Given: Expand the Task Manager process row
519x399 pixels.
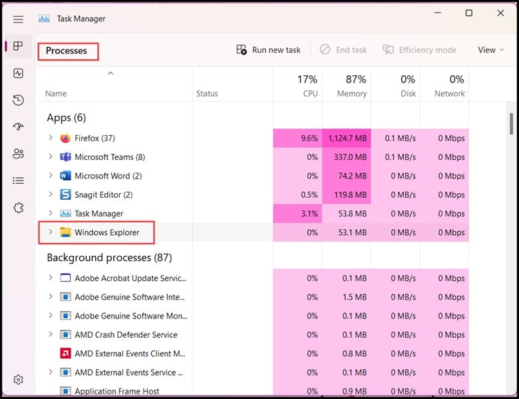Looking at the screenshot, I should point(51,213).
